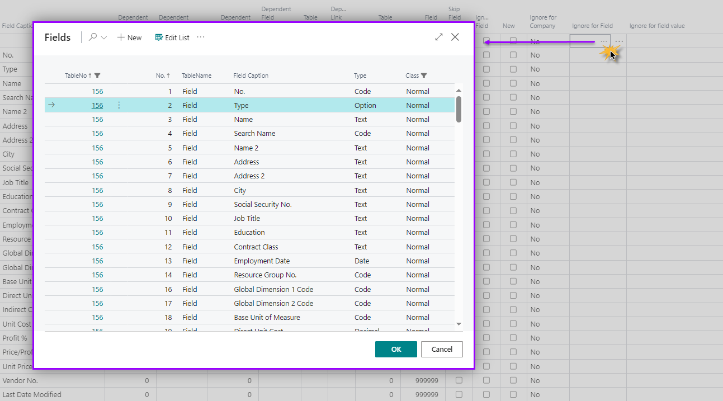
Task: Select the 'Search Name' caption in the dialog
Action: tap(254, 133)
